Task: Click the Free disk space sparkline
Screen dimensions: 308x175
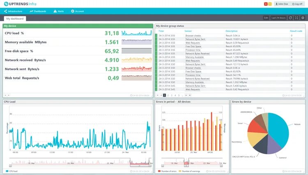Action: [136, 51]
